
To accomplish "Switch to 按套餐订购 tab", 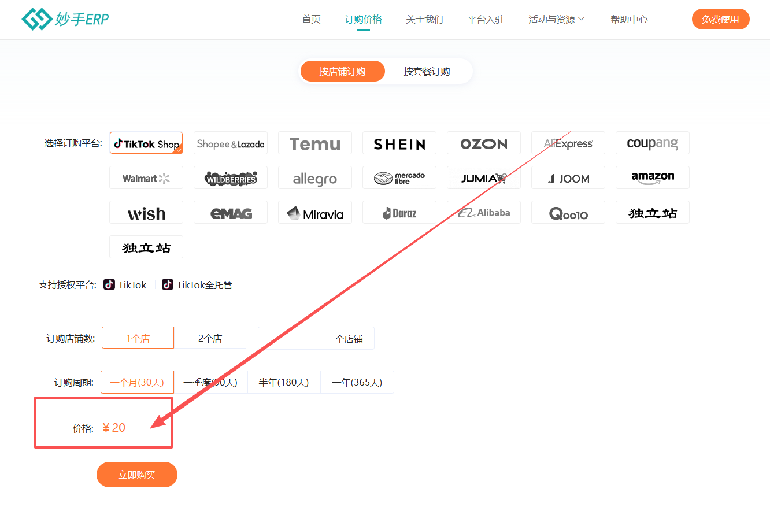I will [427, 72].
